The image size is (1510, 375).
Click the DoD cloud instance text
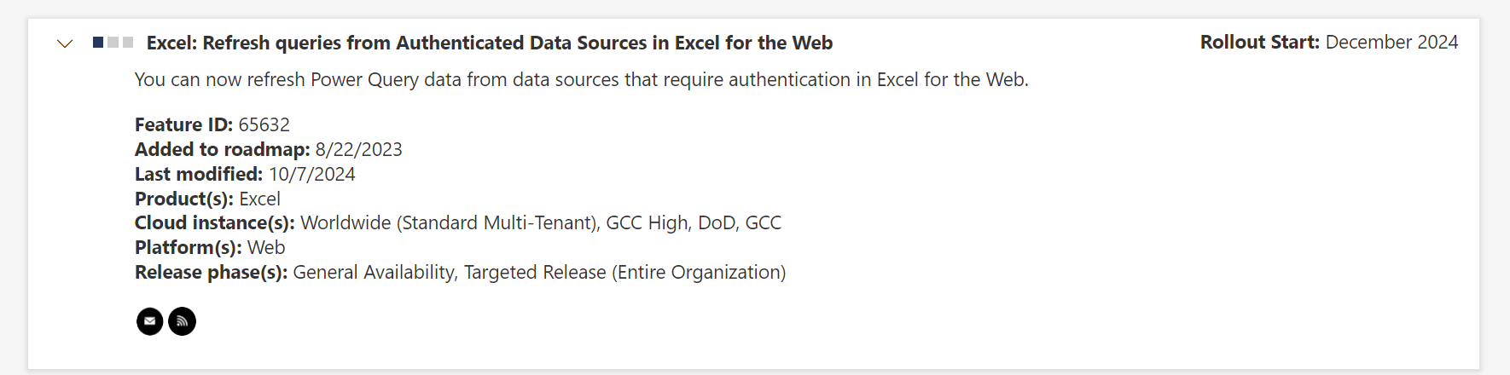click(717, 222)
